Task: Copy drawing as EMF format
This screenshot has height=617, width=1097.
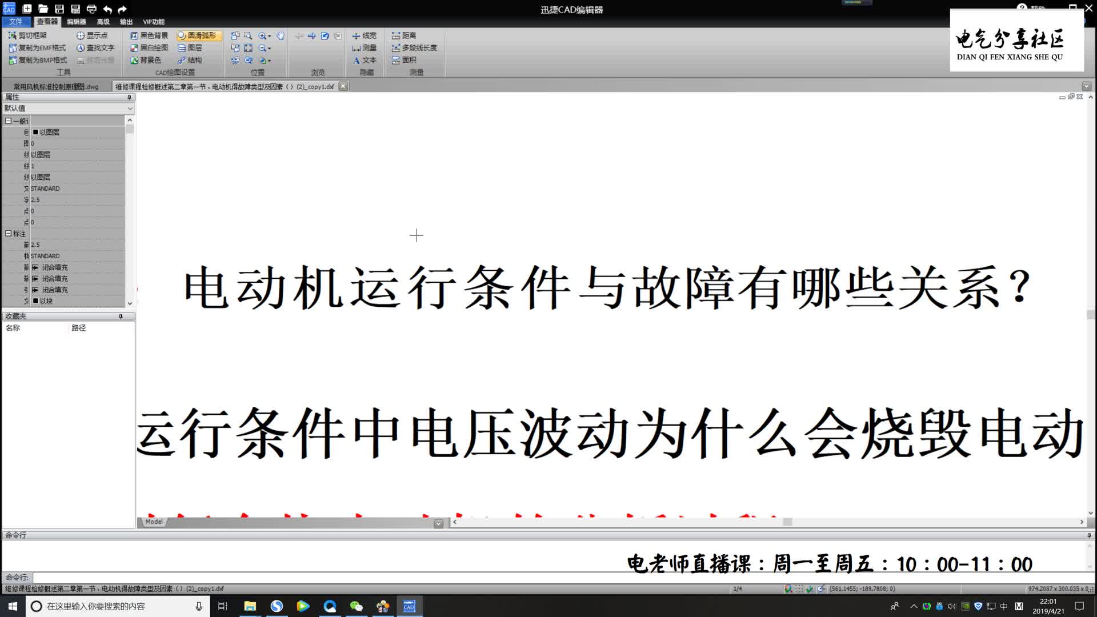Action: pos(37,48)
